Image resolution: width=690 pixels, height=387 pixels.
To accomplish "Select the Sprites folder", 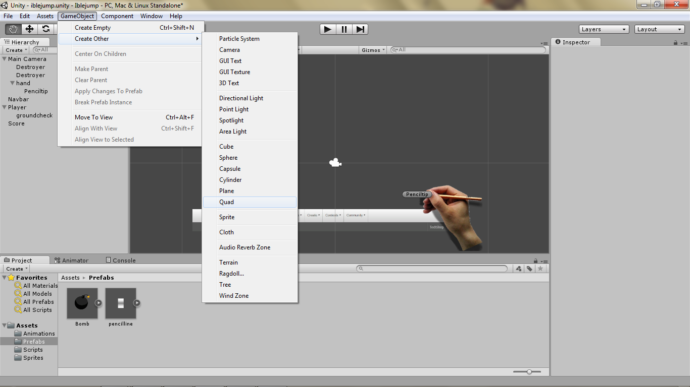I will pyautogui.click(x=29, y=358).
